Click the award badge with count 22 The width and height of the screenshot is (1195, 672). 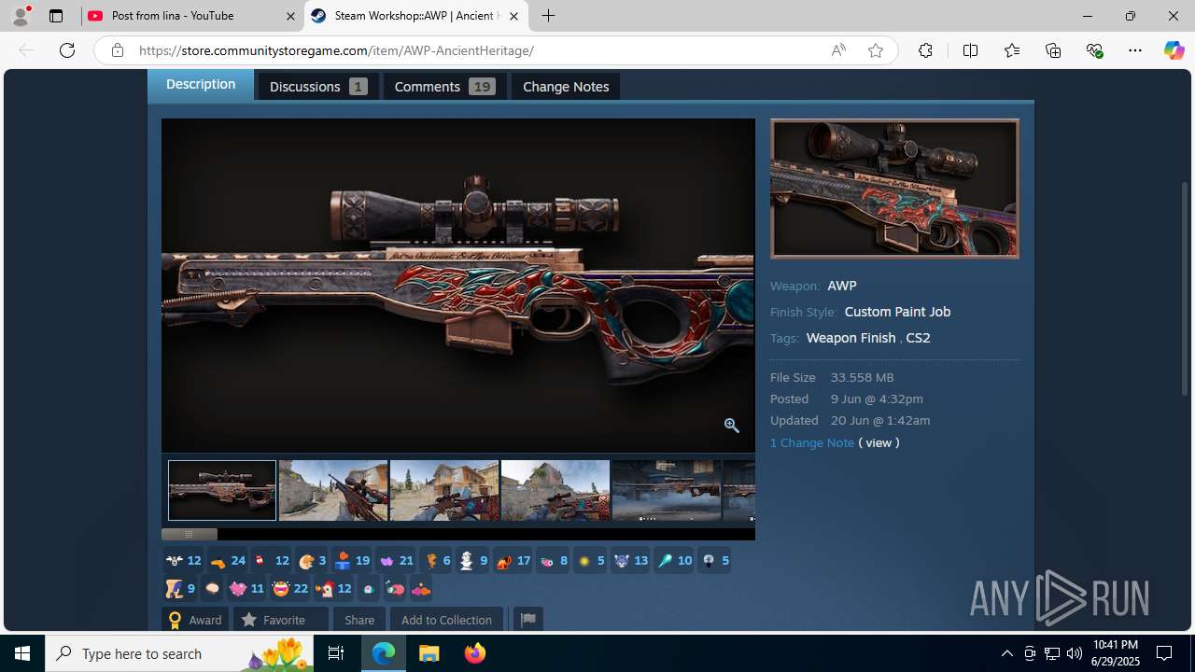[x=289, y=589]
